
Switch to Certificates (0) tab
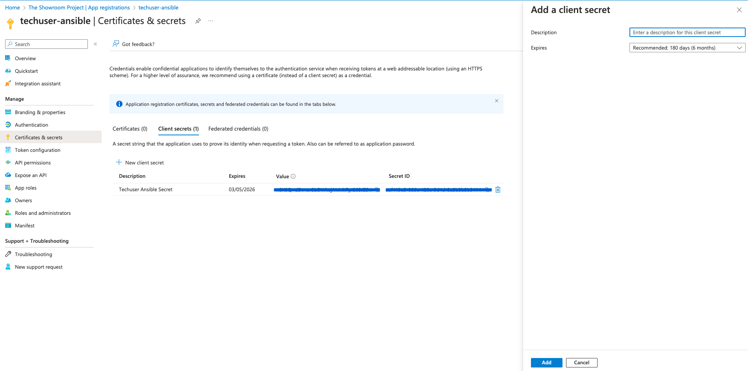pos(130,129)
